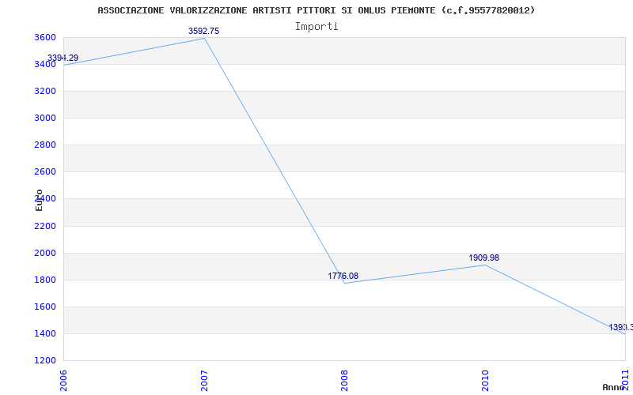Image resolution: width=633 pixels, height=395 pixels.
Task: Click the y-axis value 2000
Action: point(44,253)
